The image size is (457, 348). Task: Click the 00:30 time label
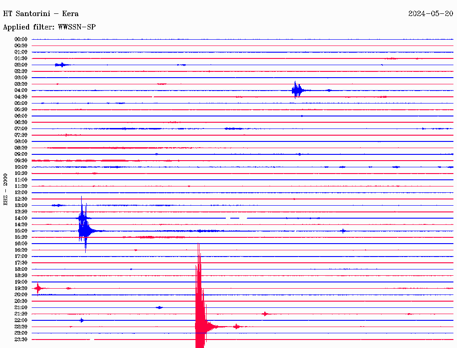(x=21, y=46)
